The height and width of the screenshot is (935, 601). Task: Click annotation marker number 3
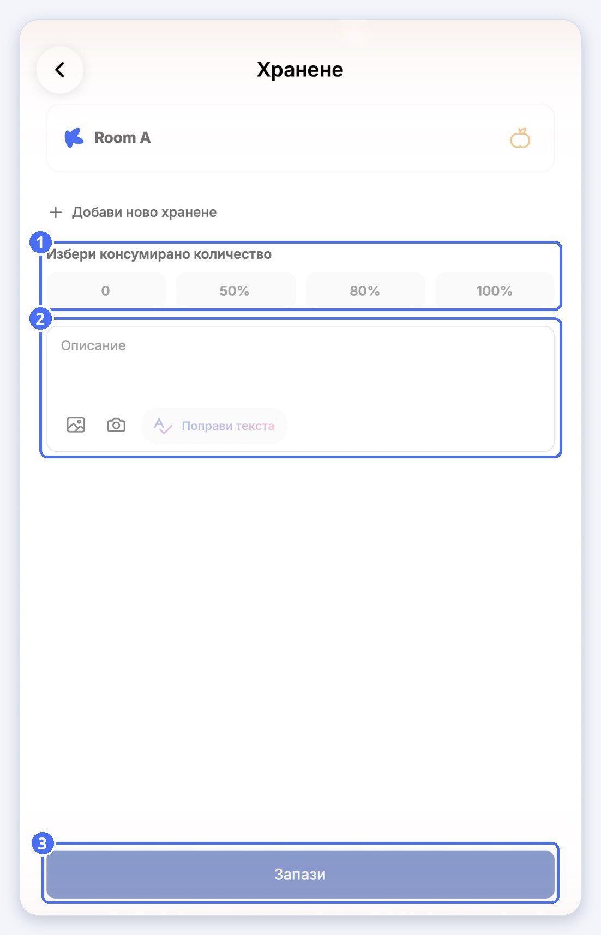43,843
